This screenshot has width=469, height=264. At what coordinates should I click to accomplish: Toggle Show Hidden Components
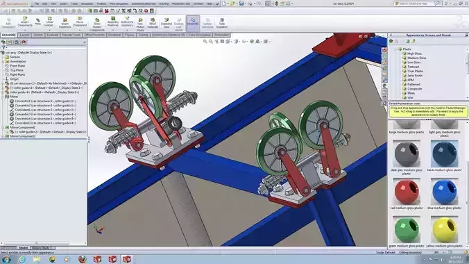tap(97, 24)
